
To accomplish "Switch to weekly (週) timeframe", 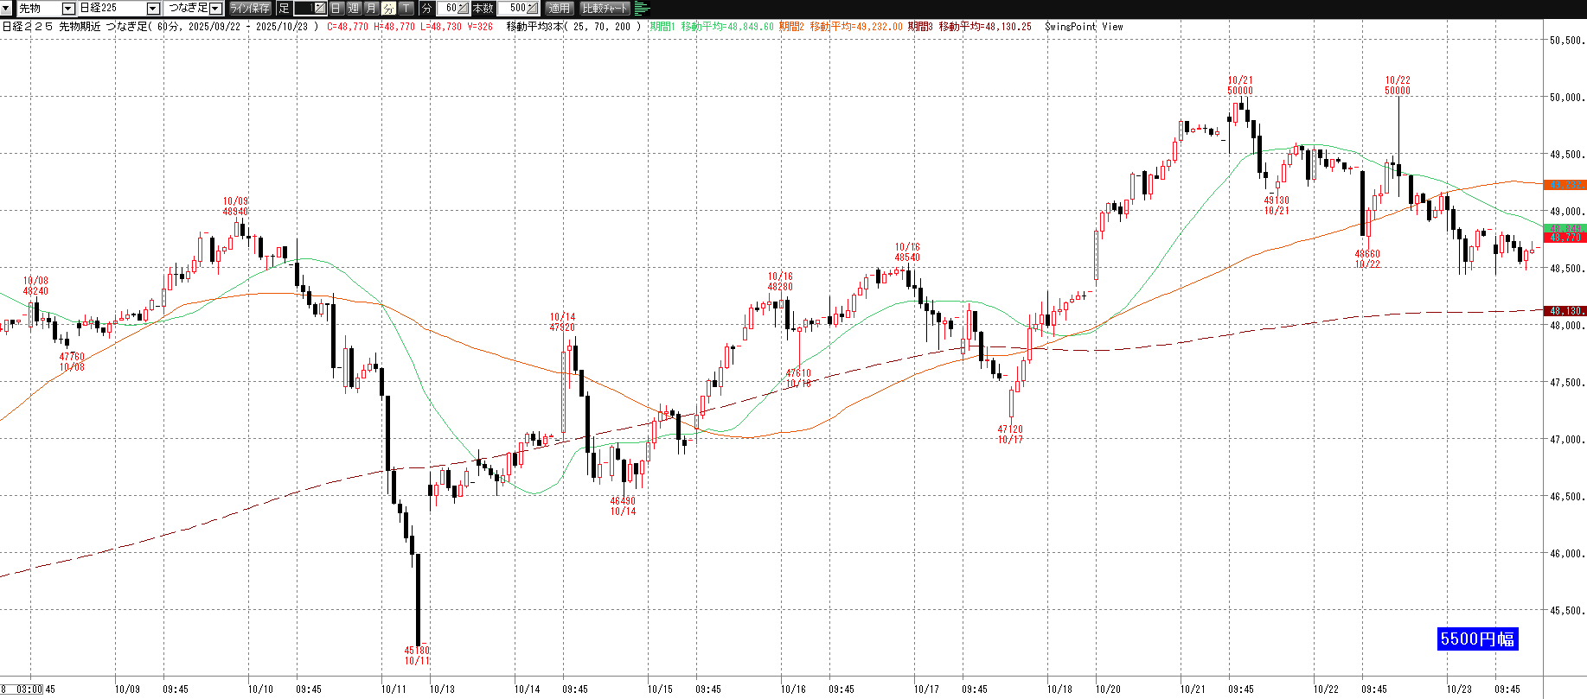I will 354,8.
